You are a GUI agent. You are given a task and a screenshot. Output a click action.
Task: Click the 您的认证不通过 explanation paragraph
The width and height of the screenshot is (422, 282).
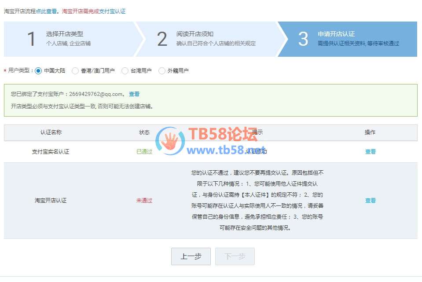[257, 200]
